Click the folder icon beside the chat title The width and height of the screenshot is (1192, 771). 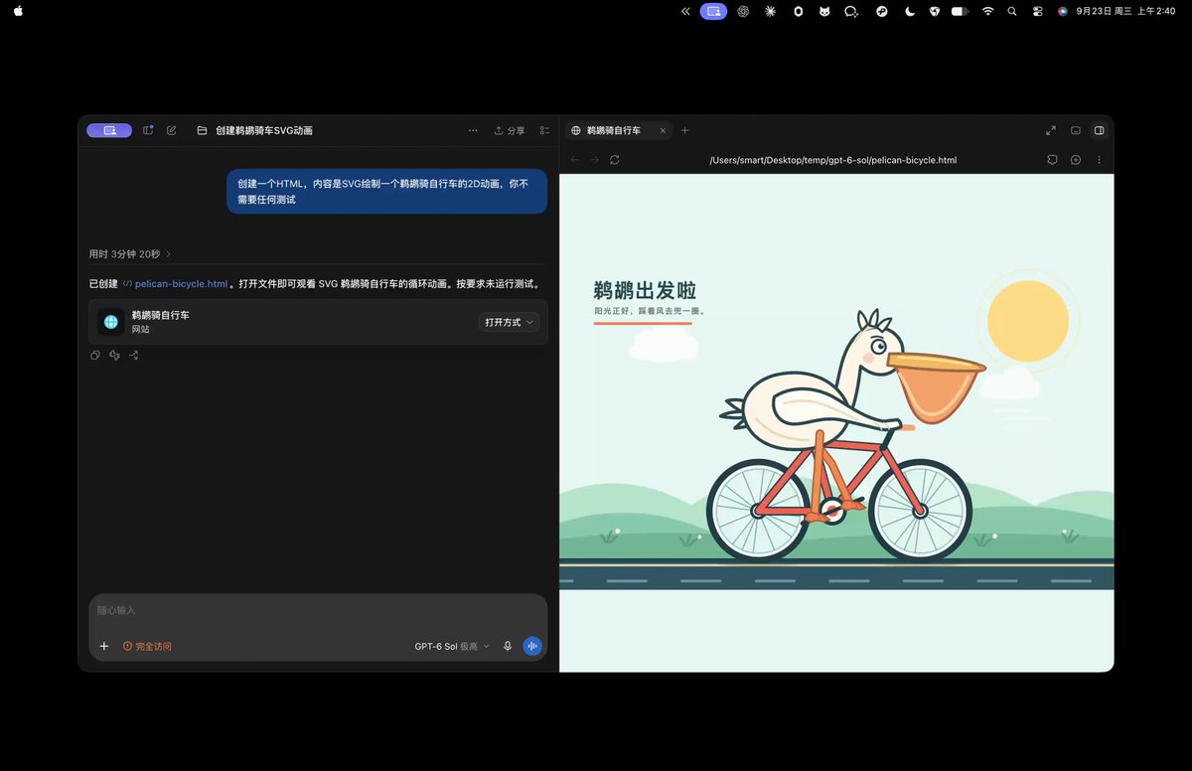(202, 130)
